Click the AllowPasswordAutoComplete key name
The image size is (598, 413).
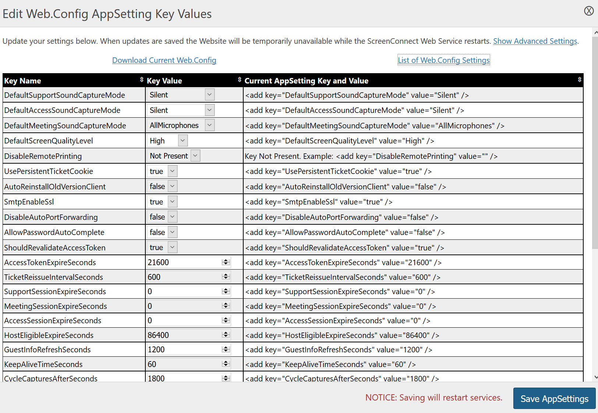point(54,232)
